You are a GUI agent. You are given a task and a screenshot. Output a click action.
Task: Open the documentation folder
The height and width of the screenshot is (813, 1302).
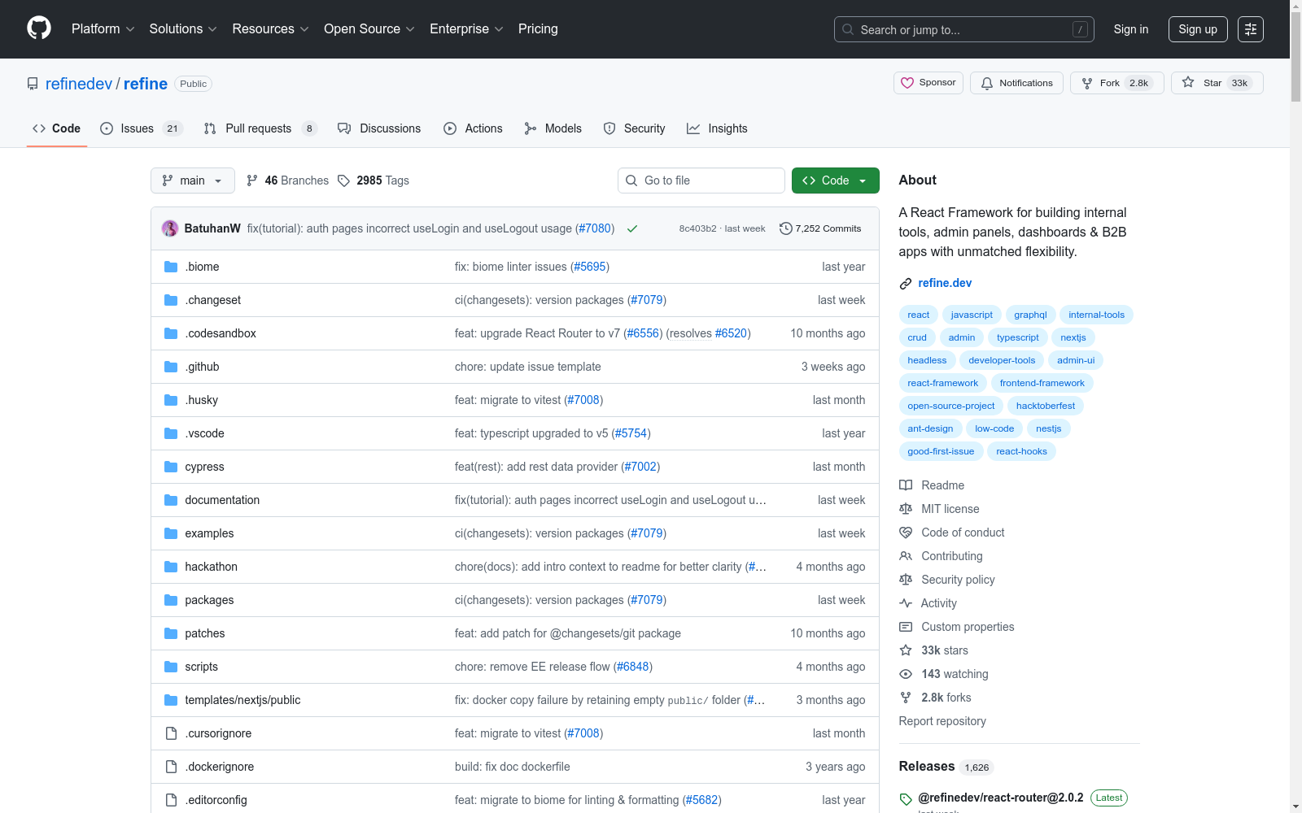tap(222, 500)
